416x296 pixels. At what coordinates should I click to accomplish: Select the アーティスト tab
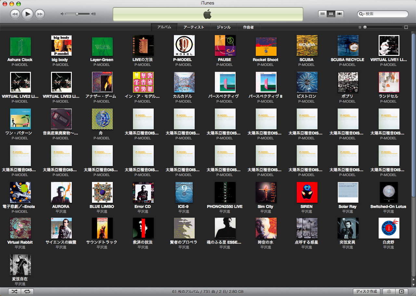tap(194, 27)
